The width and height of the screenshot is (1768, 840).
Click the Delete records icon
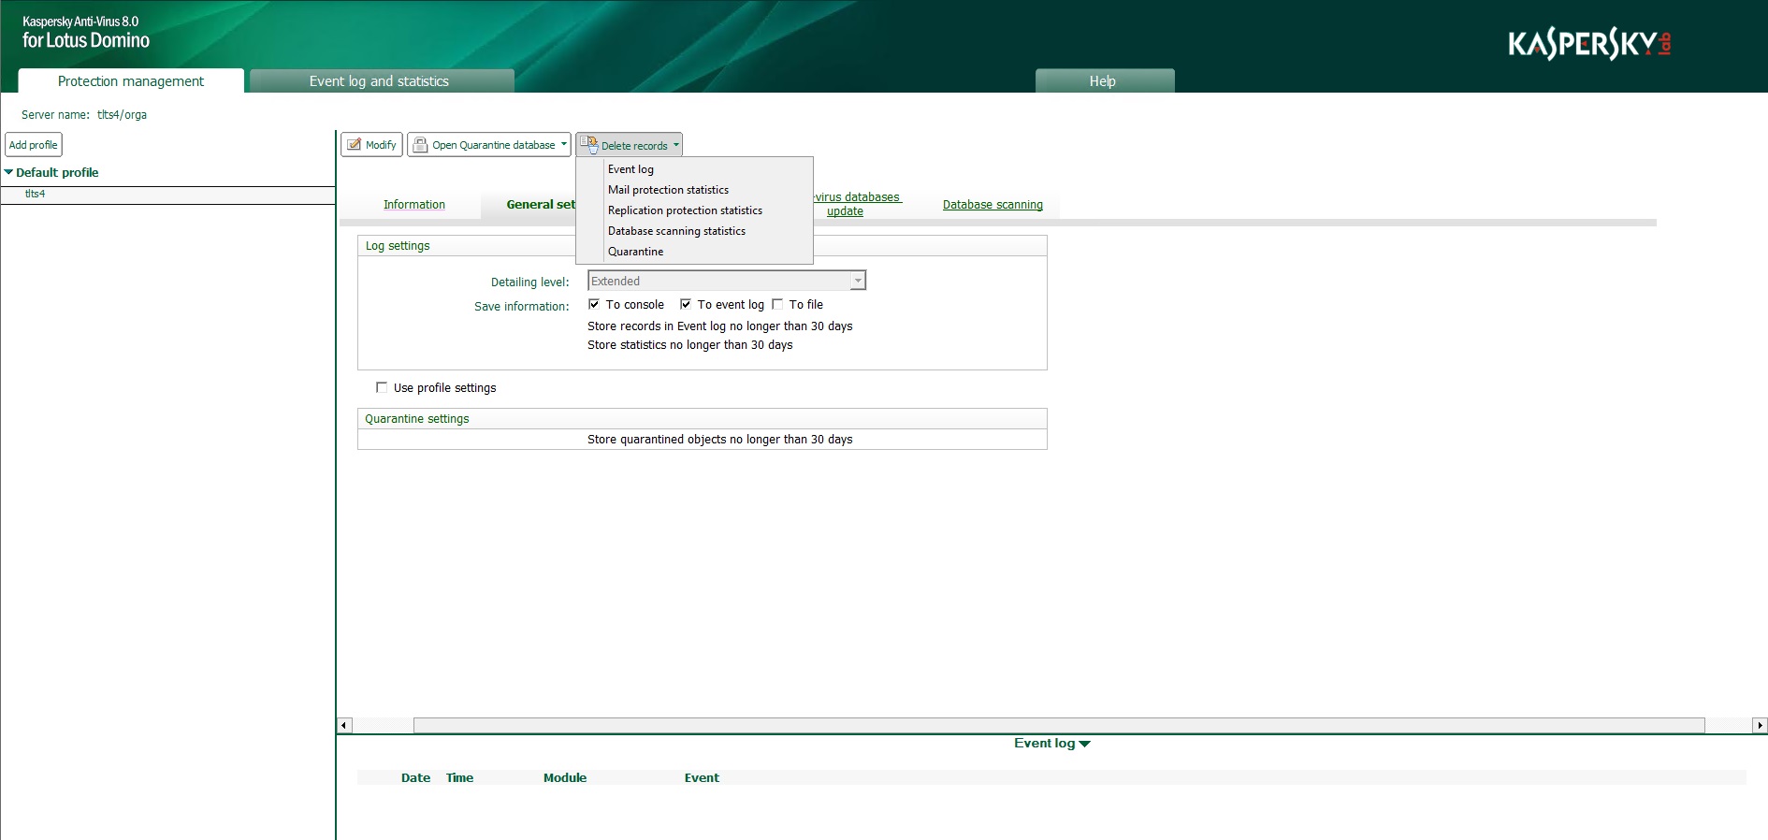pyautogui.click(x=588, y=145)
